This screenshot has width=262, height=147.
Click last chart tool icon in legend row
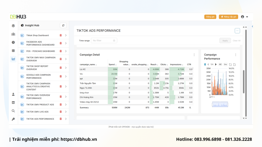234,65
